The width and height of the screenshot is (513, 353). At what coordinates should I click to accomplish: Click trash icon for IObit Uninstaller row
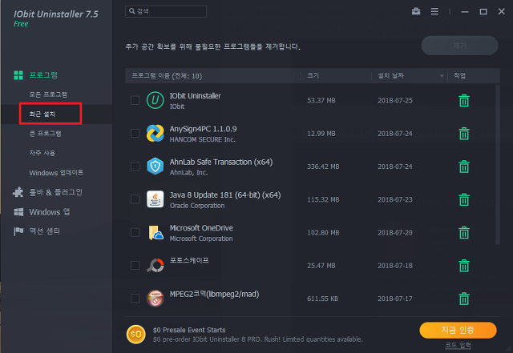point(464,100)
